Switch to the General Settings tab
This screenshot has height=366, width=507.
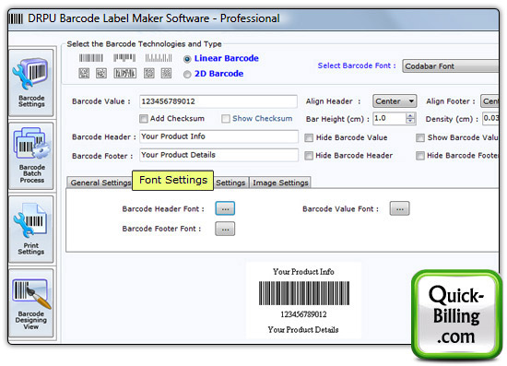pyautogui.click(x=100, y=183)
